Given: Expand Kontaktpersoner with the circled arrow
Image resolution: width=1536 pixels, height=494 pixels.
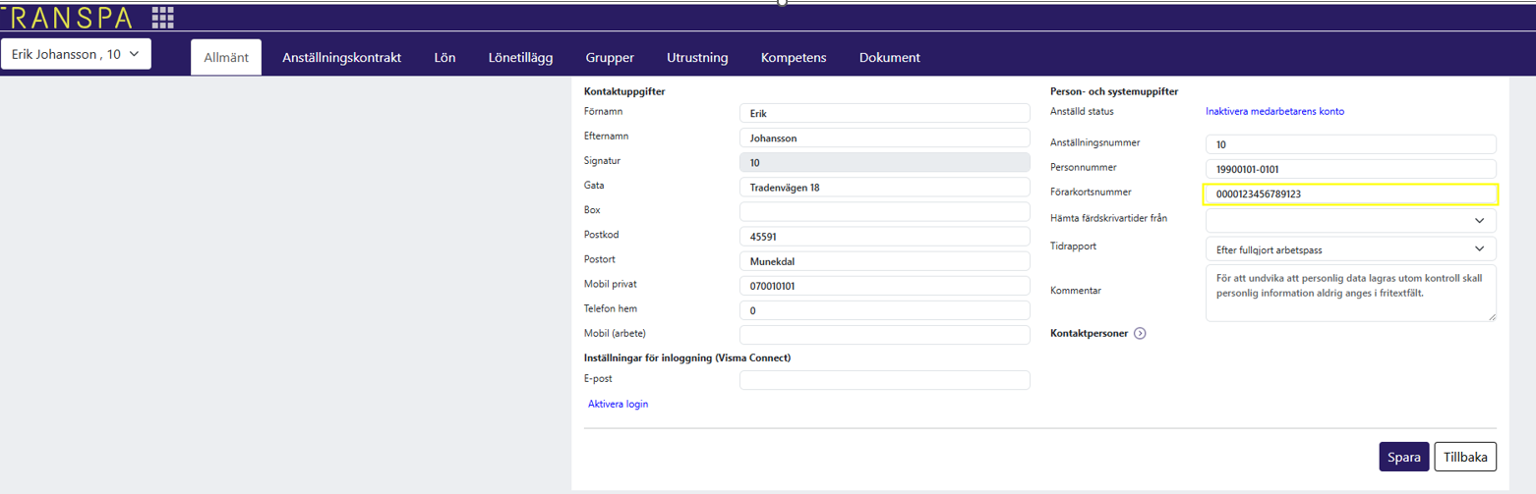Looking at the screenshot, I should click(x=1140, y=334).
